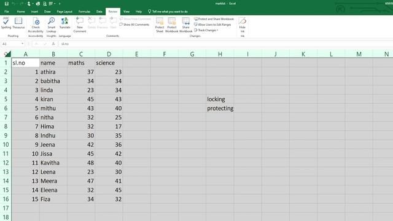Expand the Track Changes dropdown

[206, 30]
